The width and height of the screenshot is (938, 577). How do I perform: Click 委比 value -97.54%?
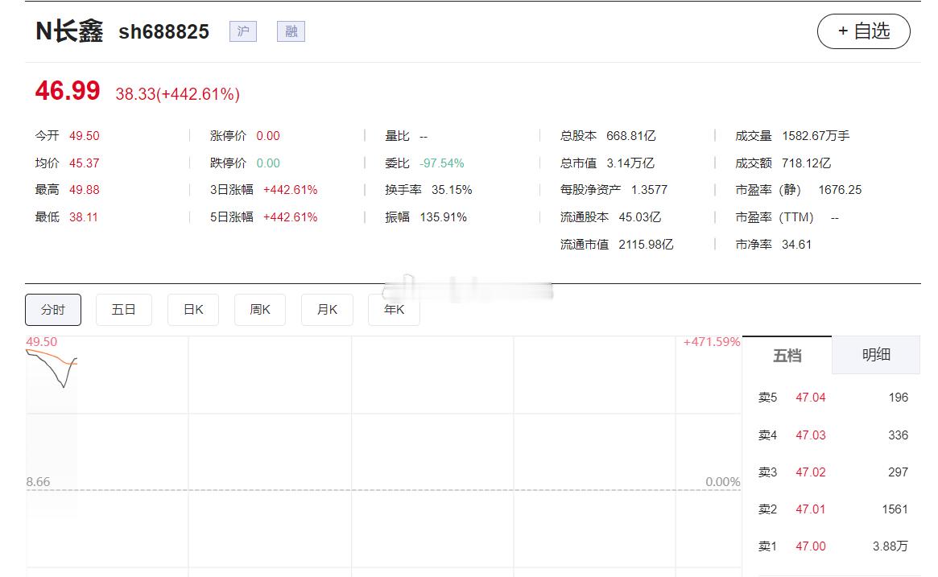(441, 163)
